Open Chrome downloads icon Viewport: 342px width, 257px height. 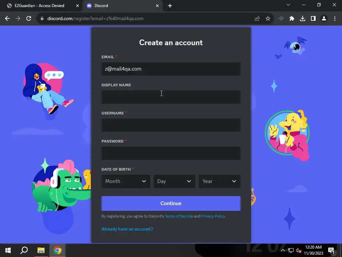pyautogui.click(x=303, y=19)
